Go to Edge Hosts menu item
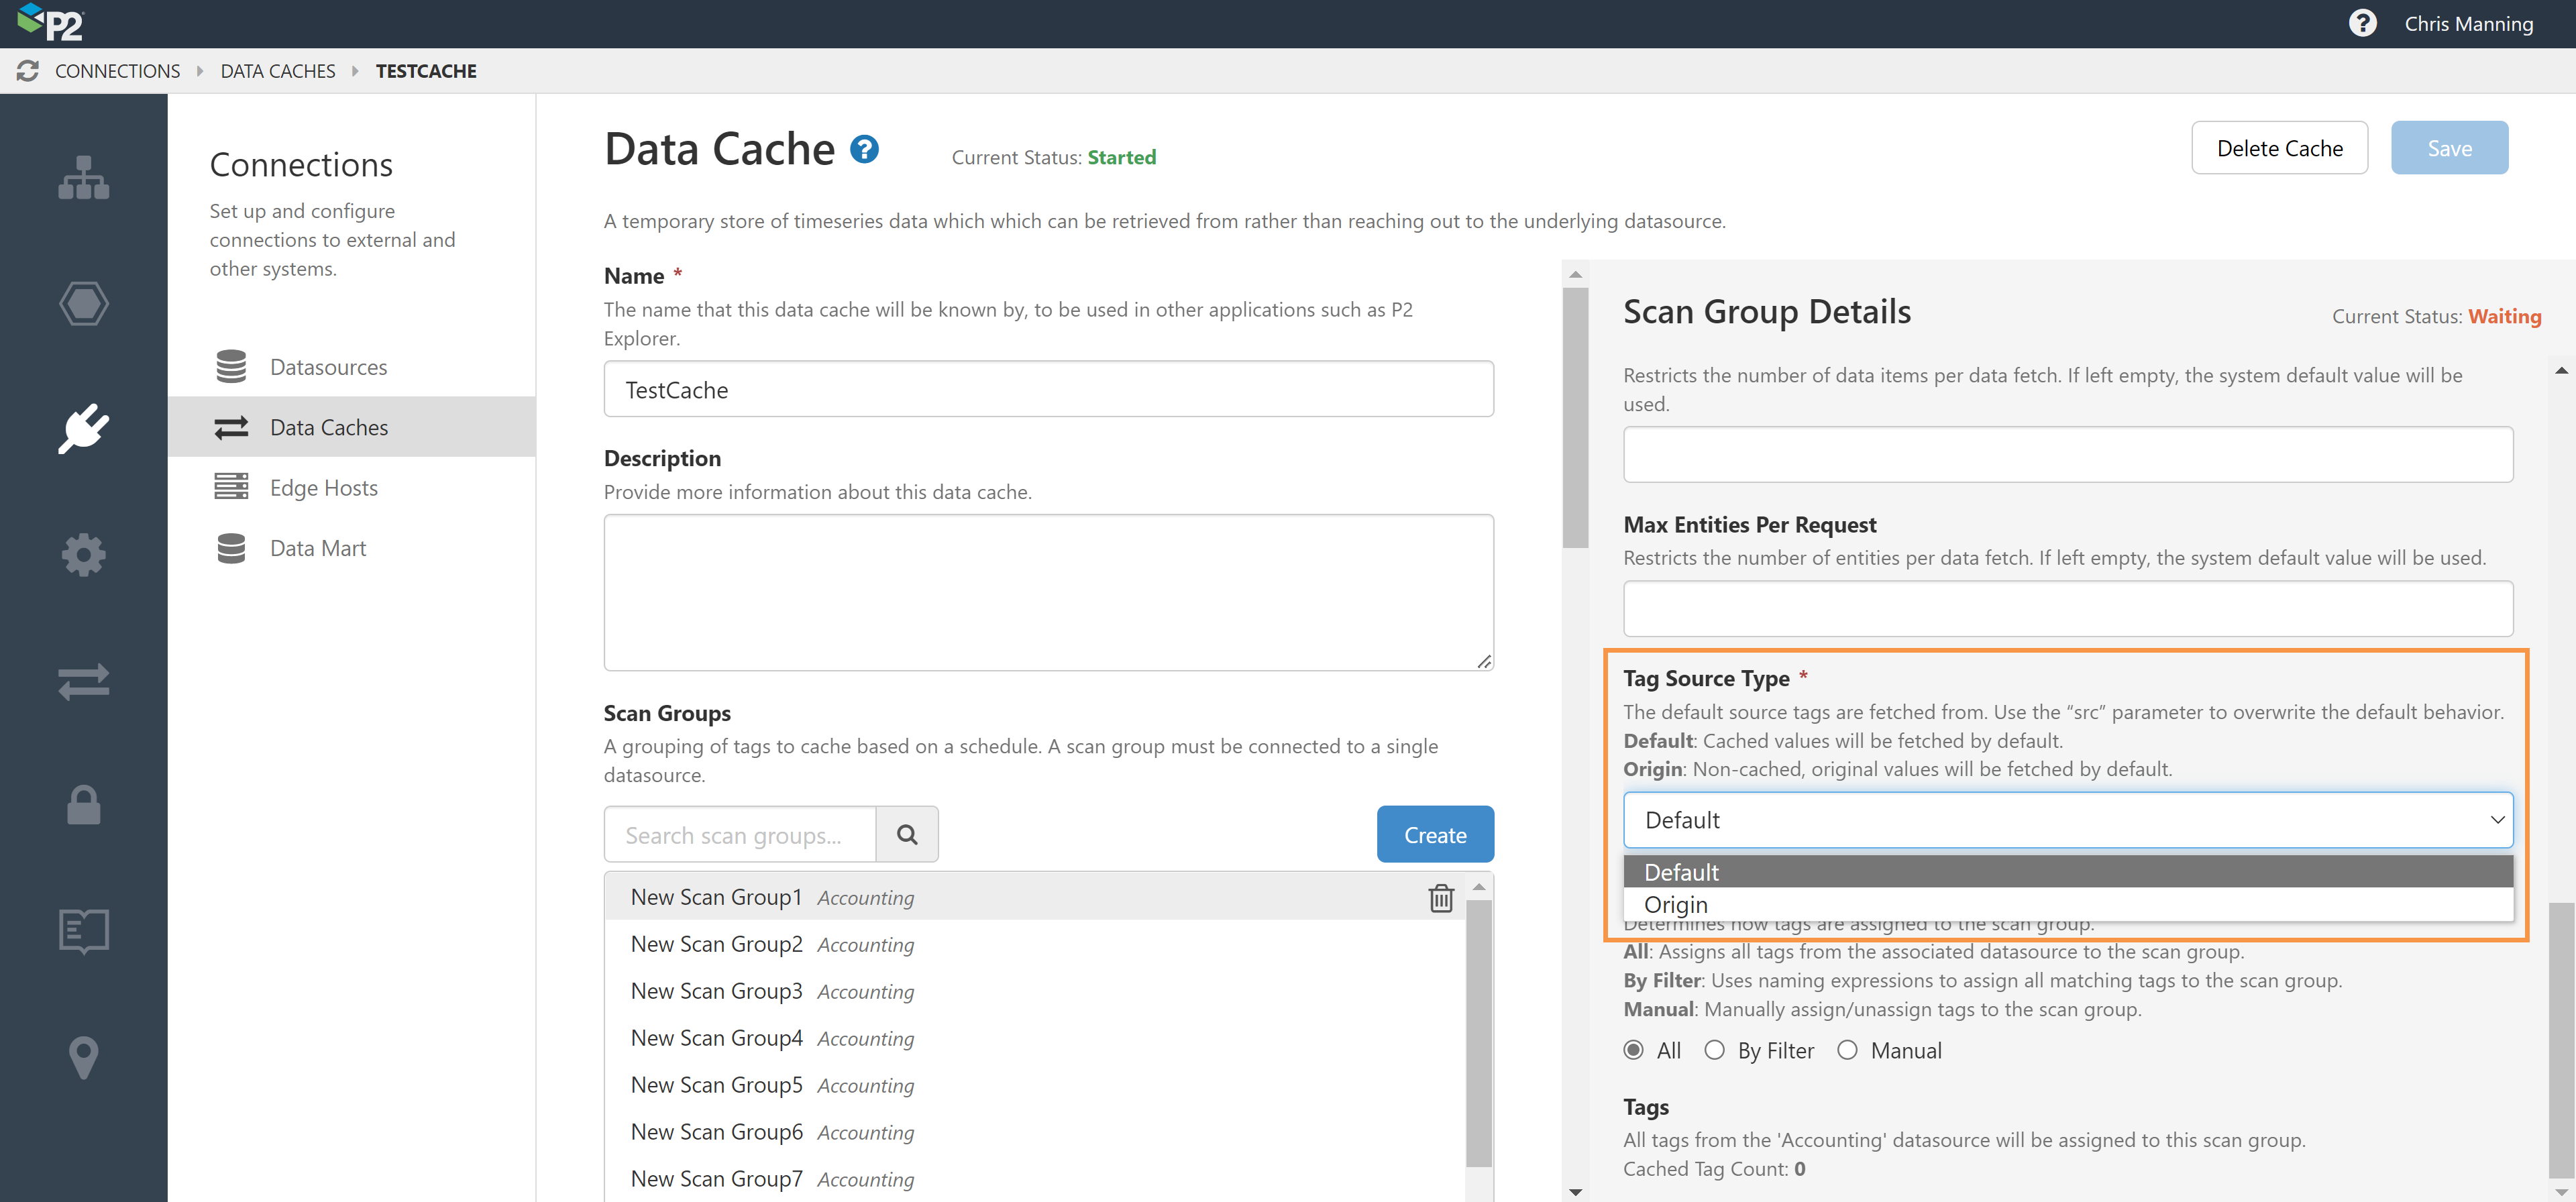The height and width of the screenshot is (1202, 2576). pos(323,488)
